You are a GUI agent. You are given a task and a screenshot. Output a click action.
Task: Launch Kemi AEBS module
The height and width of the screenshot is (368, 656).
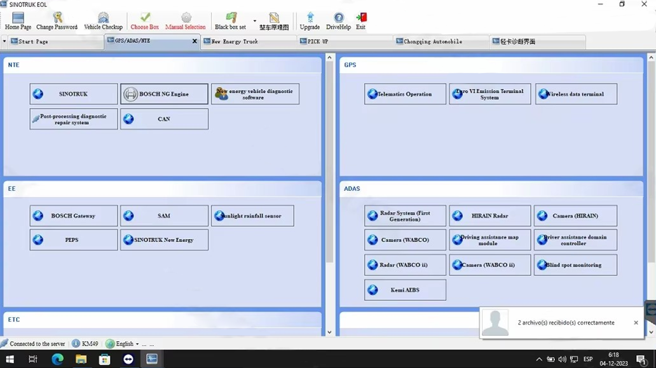coord(405,290)
